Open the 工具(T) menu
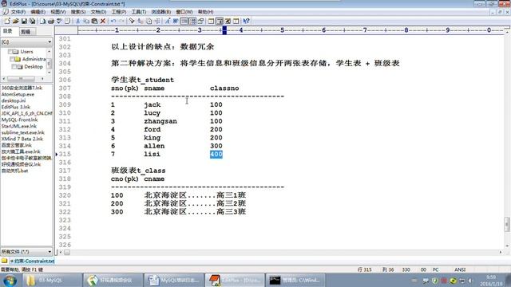The image size is (511, 287). tap(139, 12)
